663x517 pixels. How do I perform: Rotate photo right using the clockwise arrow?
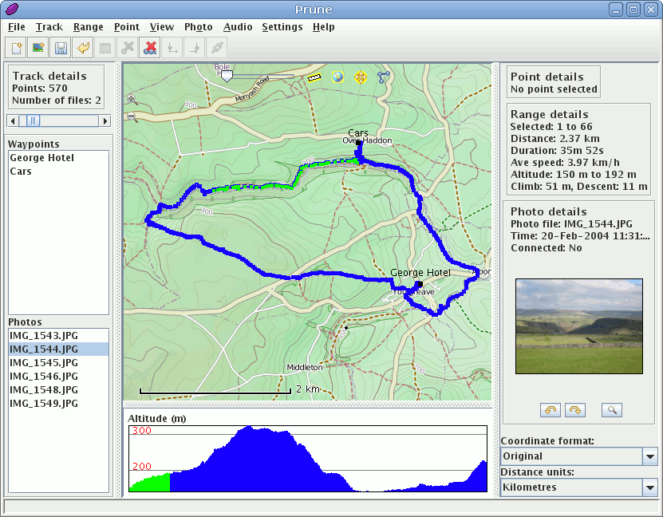574,410
